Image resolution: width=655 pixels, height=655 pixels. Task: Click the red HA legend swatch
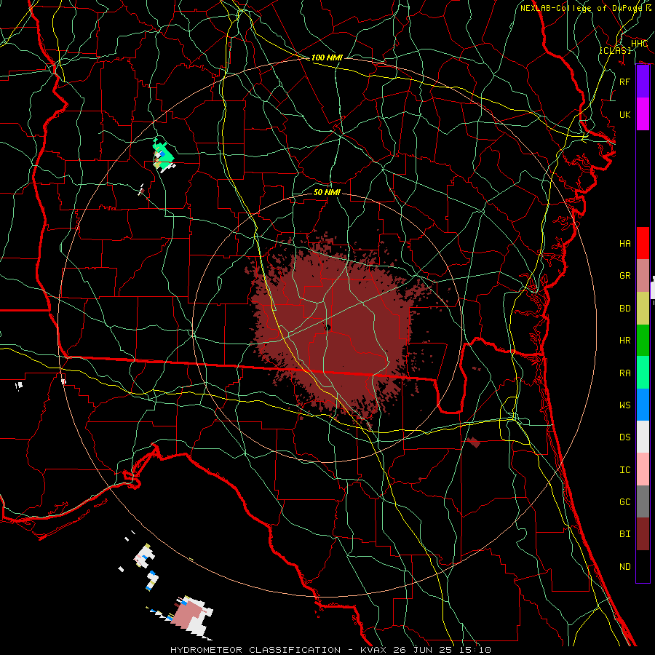click(643, 243)
